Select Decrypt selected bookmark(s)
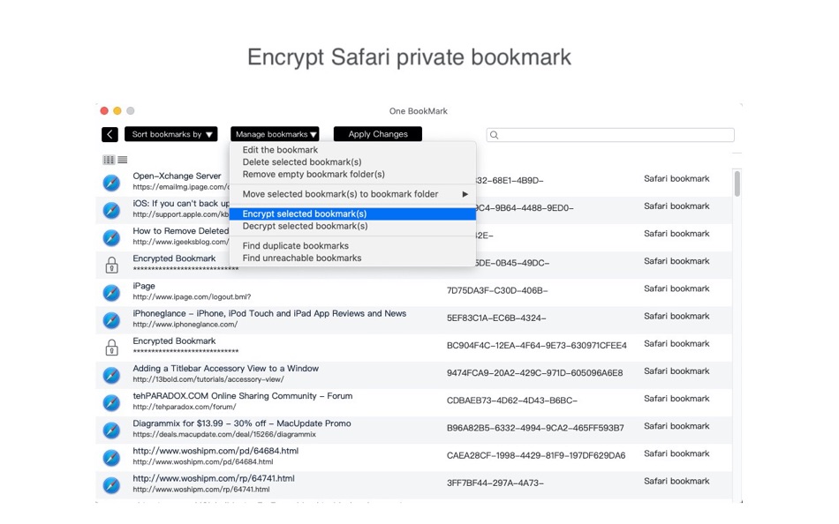 coord(352,226)
